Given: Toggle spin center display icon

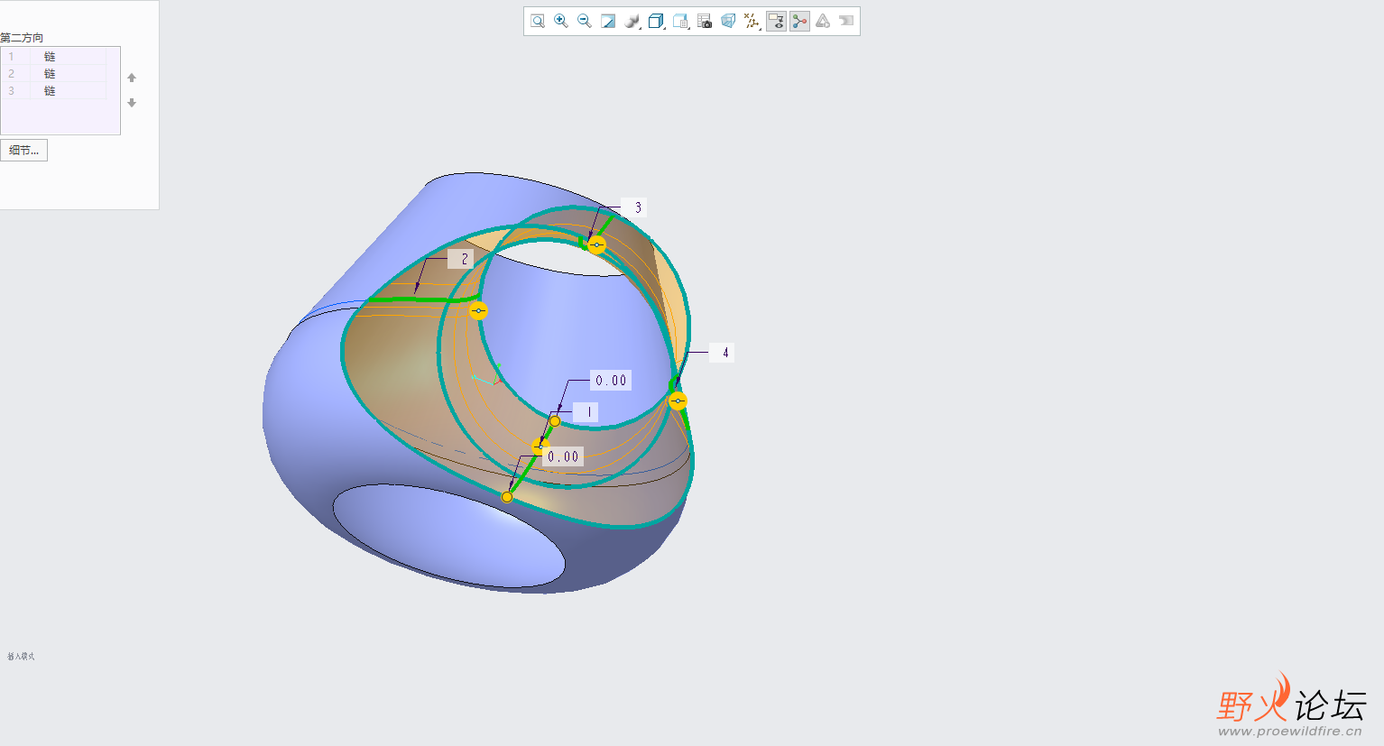Looking at the screenshot, I should pyautogui.click(x=799, y=21).
